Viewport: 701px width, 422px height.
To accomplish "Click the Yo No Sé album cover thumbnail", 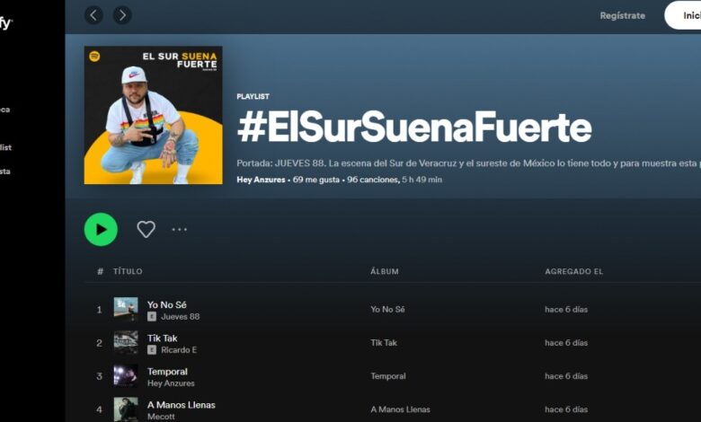I will 126,309.
